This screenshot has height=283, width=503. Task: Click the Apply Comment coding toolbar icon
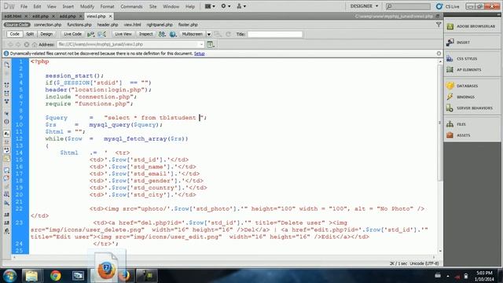tap(7, 170)
